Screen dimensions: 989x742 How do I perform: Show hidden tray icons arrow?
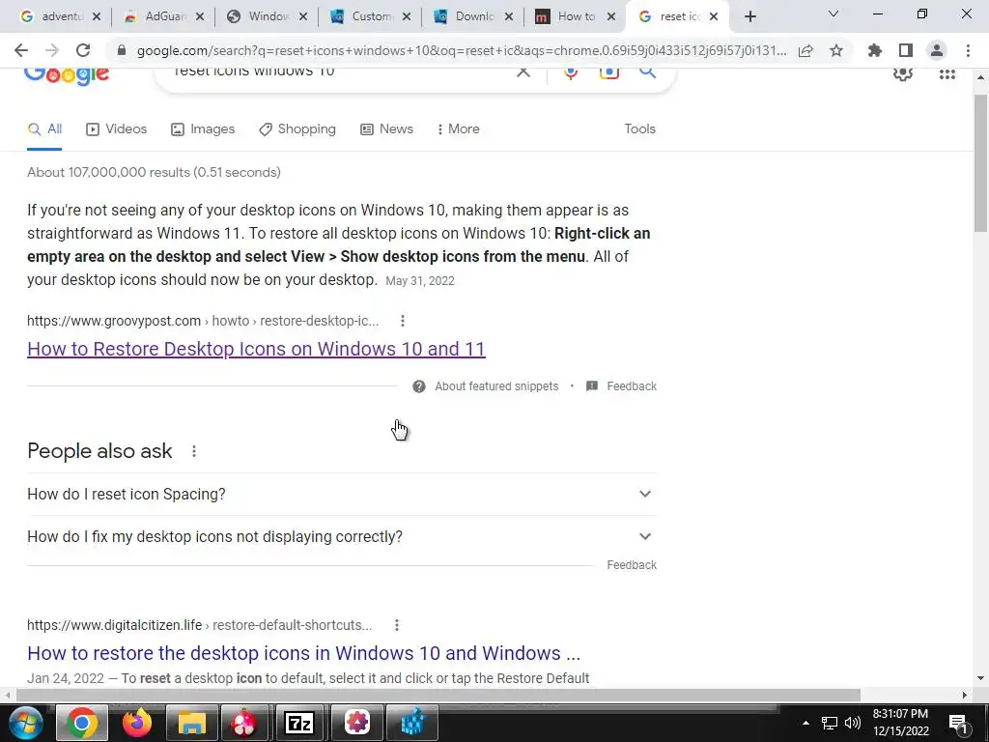tap(805, 723)
